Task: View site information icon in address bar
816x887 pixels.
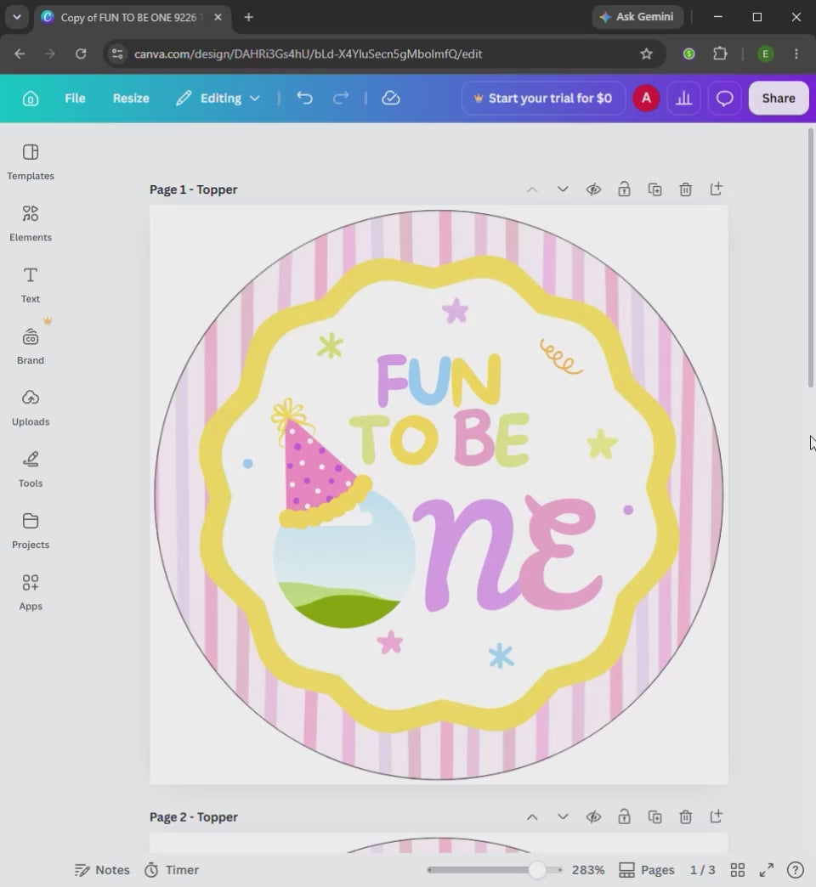Action: pos(117,54)
